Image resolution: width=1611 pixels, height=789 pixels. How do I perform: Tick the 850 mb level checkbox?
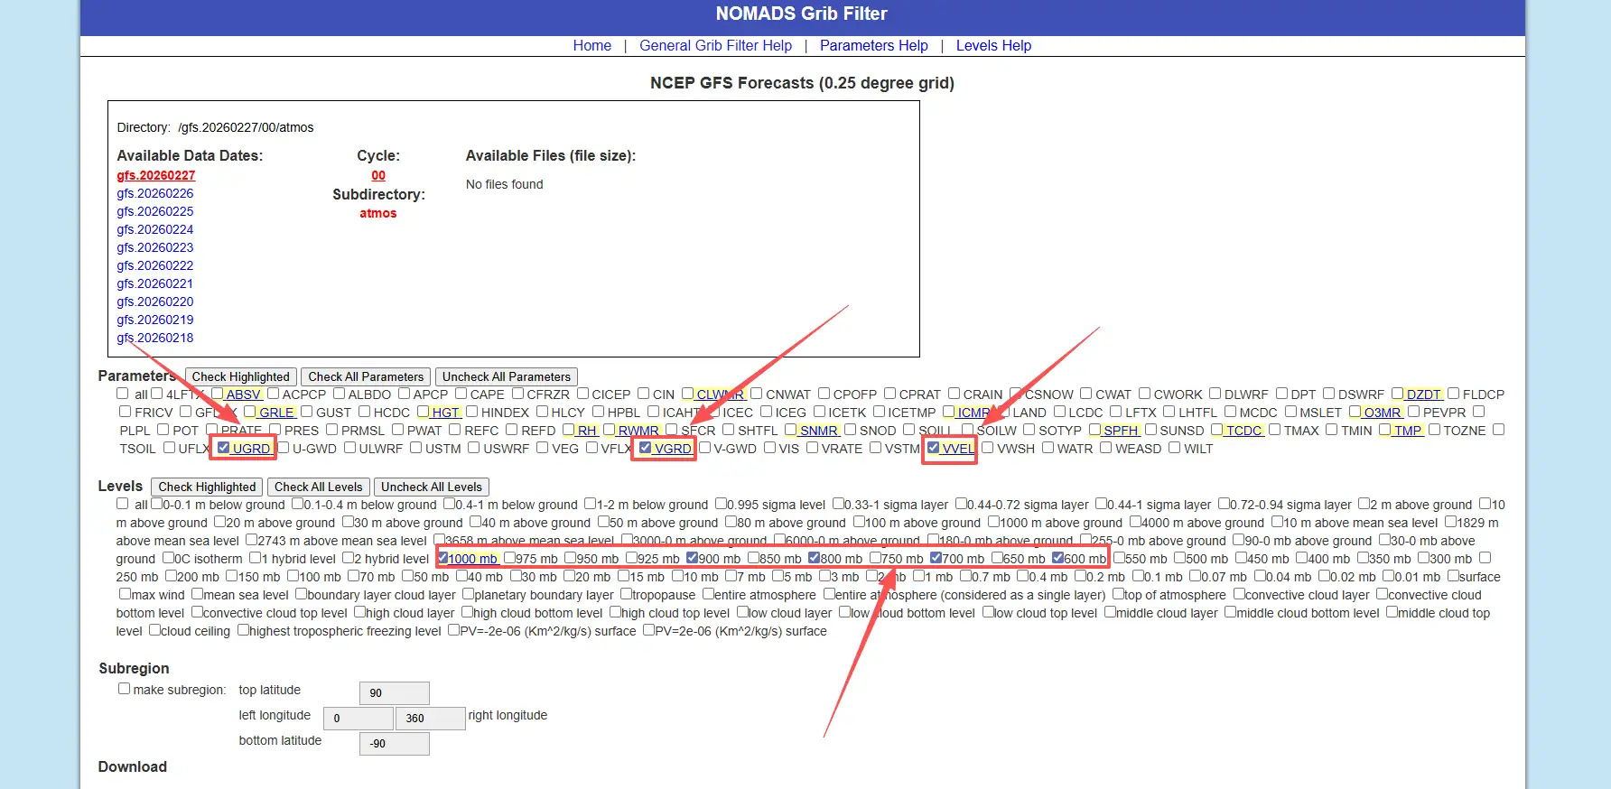point(753,558)
